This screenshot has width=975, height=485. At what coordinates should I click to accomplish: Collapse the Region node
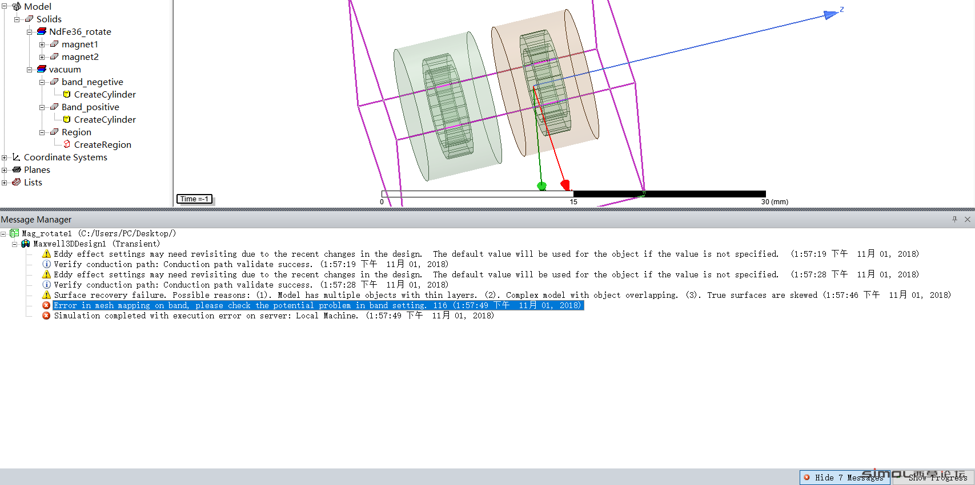(x=42, y=132)
